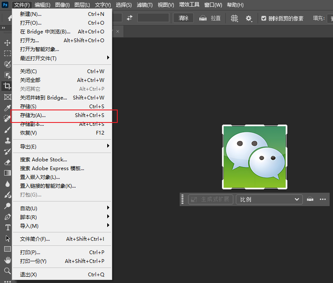Viewport: 333px width, 283px height.
Task: Open the crop overlay grid options
Action: coord(235,18)
